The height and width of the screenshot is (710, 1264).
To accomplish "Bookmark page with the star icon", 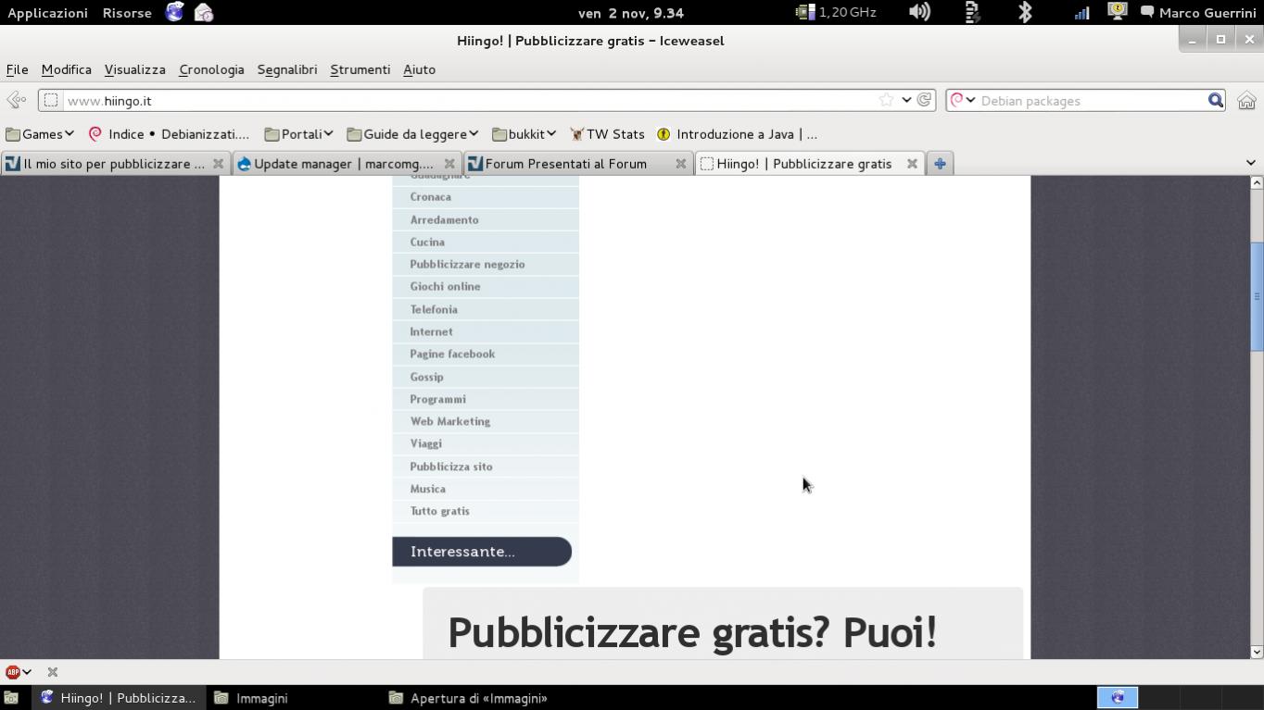I will click(x=886, y=100).
